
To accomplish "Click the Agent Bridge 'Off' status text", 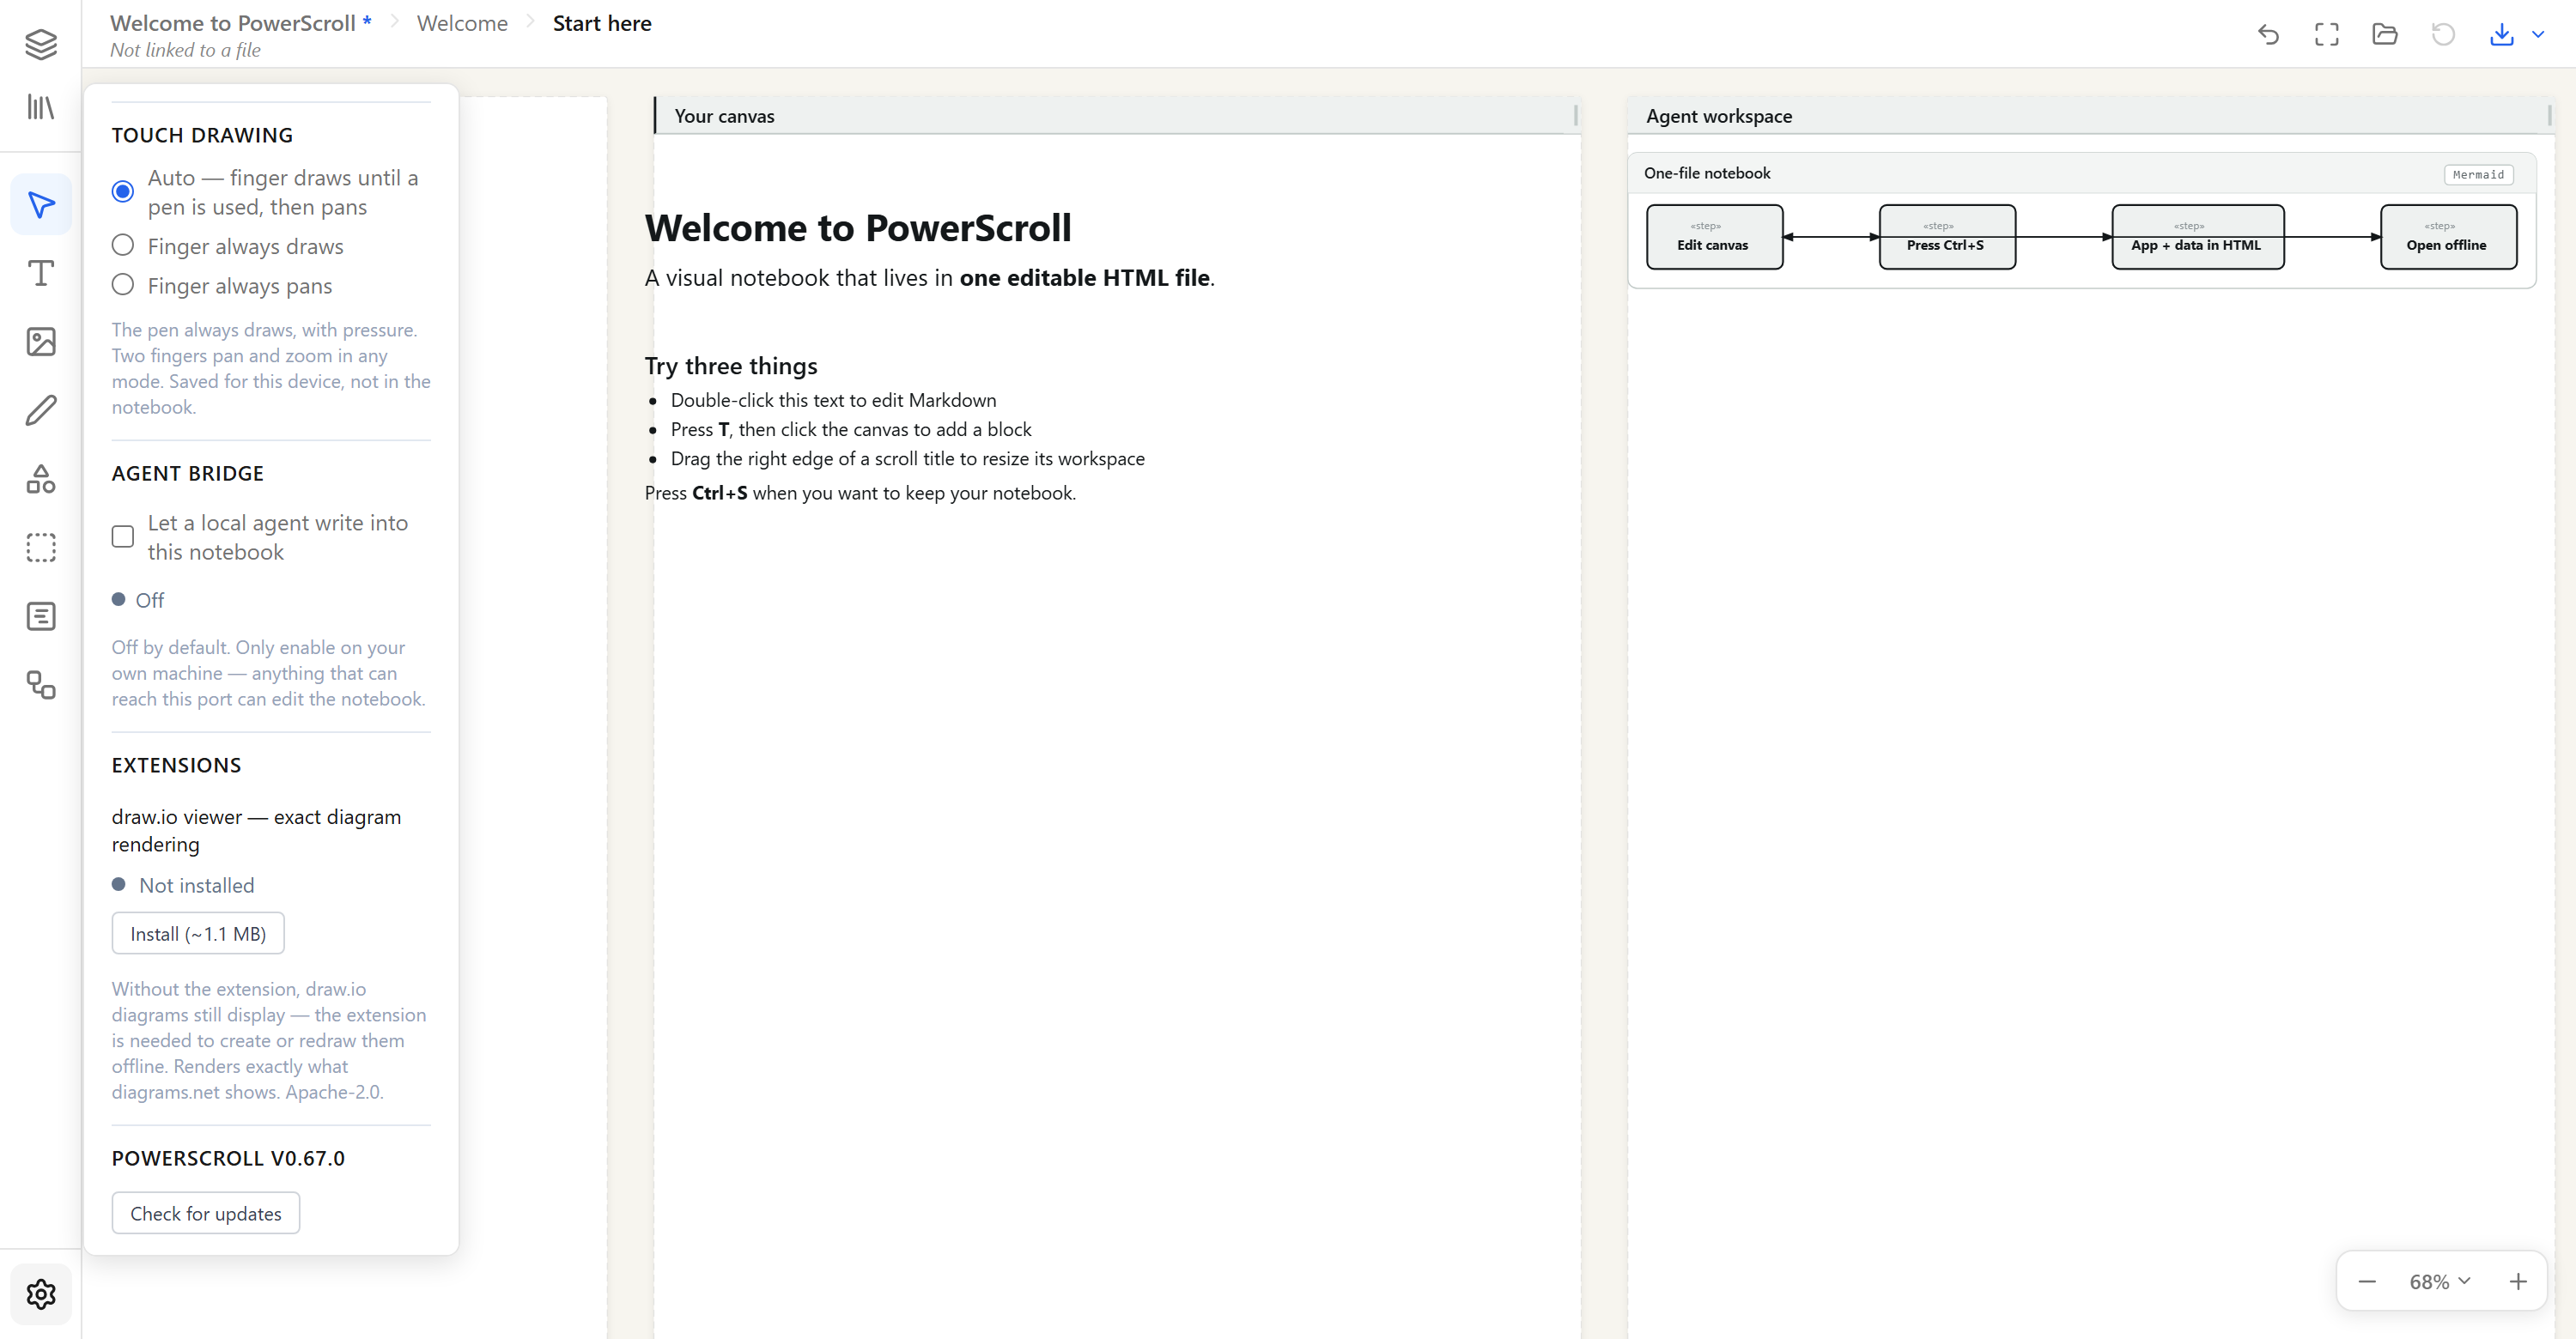I will (150, 600).
